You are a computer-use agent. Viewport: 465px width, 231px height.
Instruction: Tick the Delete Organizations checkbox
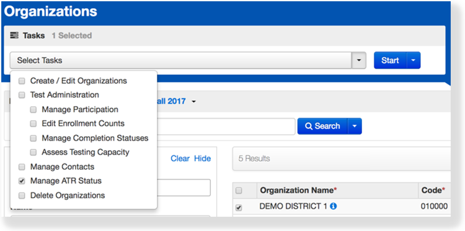click(22, 196)
